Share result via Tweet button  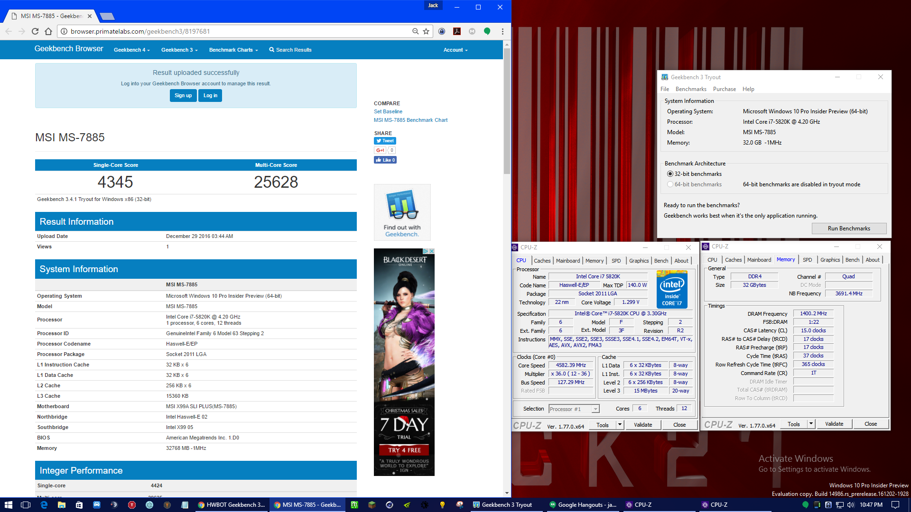[385, 141]
